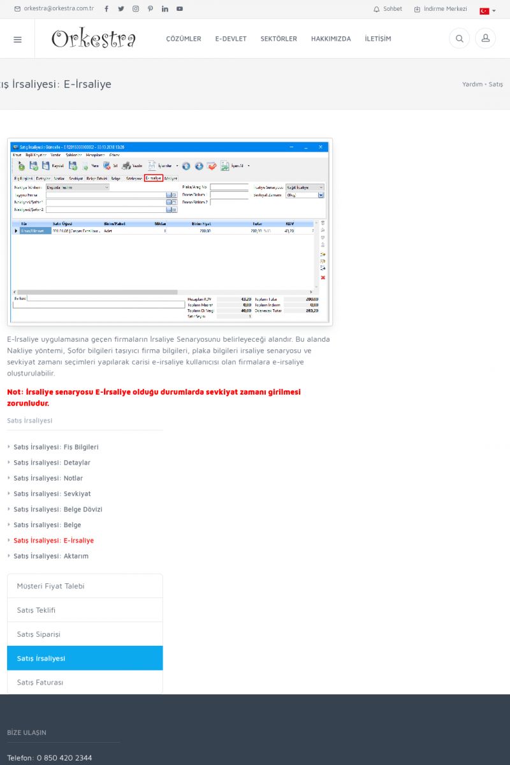Click the Orkestra logo
This screenshot has height=765, width=510.
pos(94,39)
